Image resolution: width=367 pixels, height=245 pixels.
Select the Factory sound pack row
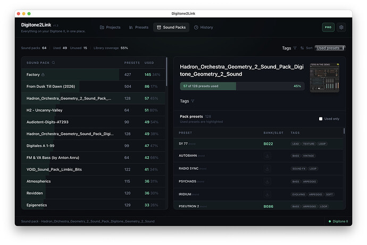click(94, 74)
